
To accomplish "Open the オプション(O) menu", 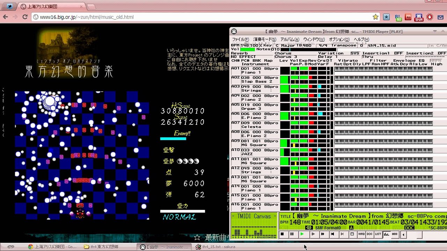I will coord(339,39).
